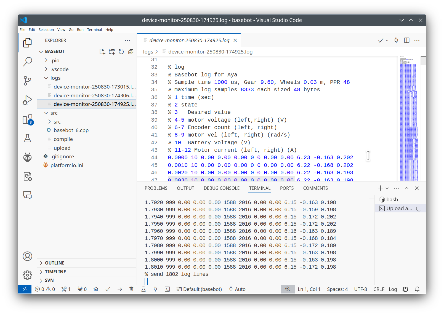The width and height of the screenshot is (444, 315).
Task: Open the PlatformIO alien icon view
Action: [27, 157]
